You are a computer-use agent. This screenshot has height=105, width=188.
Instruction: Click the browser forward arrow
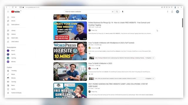pyautogui.click(x=10, y=7)
